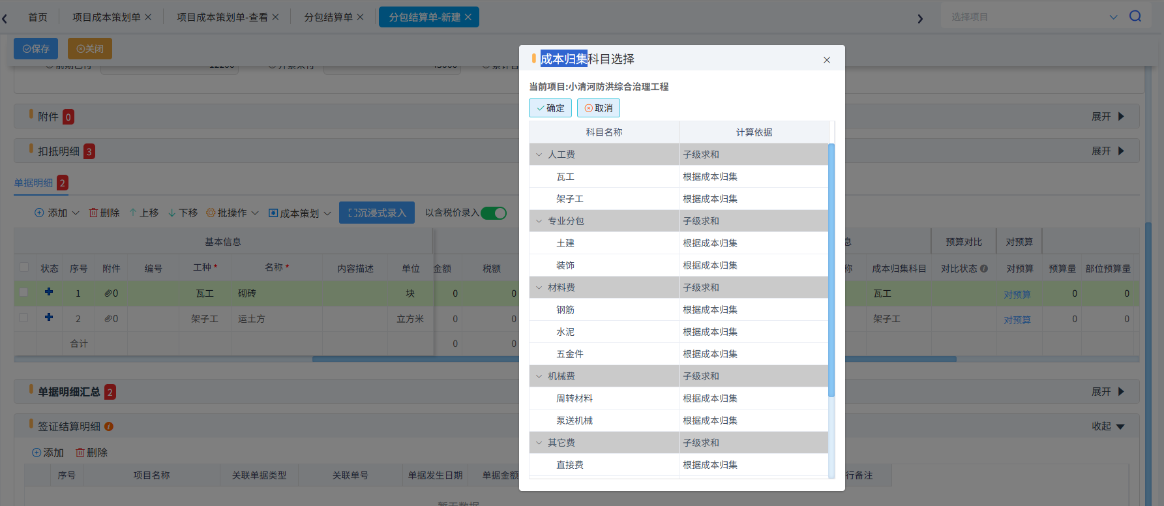
Task: Collapse the 人工费 tree group
Action: [x=539, y=155]
